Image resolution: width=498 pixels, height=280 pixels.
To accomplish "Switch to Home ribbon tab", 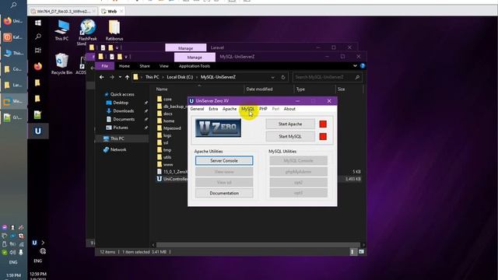I will [x=124, y=66].
